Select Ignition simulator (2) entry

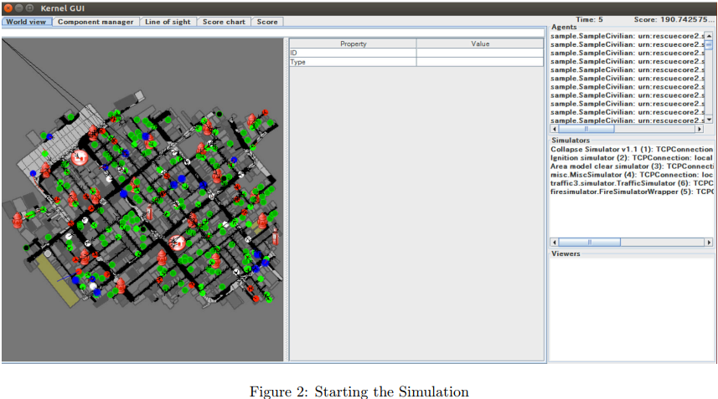[632, 158]
